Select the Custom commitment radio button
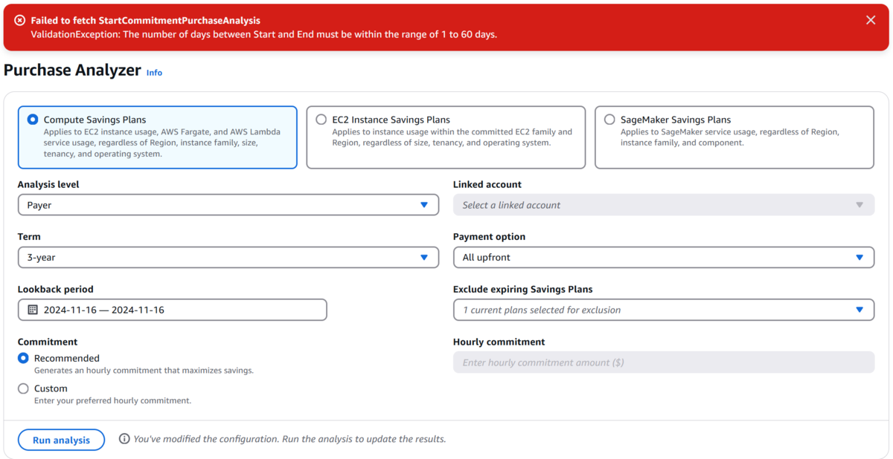This screenshot has height=459, width=893. [x=23, y=388]
